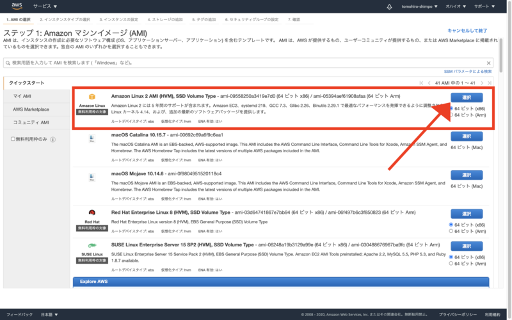Open the プライバシーポリシー footer link

(x=457, y=314)
